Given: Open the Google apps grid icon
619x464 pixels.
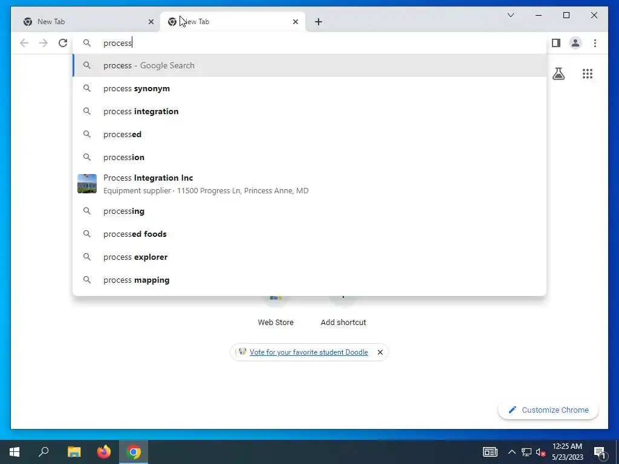Looking at the screenshot, I should (588, 74).
